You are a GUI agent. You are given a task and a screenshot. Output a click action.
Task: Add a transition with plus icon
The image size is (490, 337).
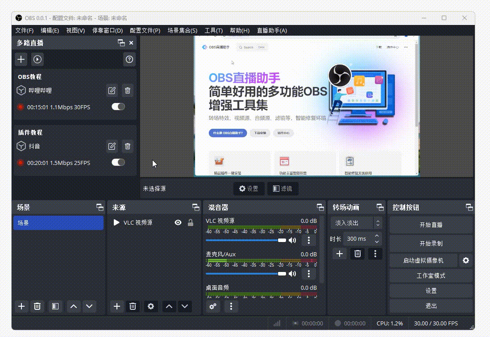point(340,254)
